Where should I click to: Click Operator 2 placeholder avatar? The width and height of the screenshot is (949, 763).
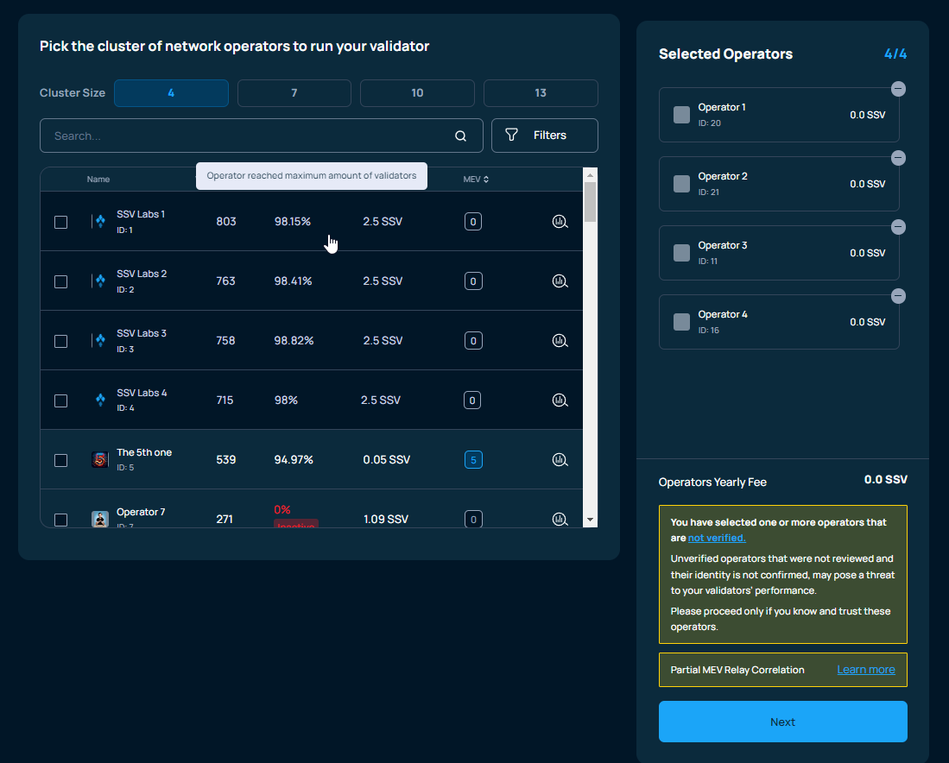(x=681, y=184)
